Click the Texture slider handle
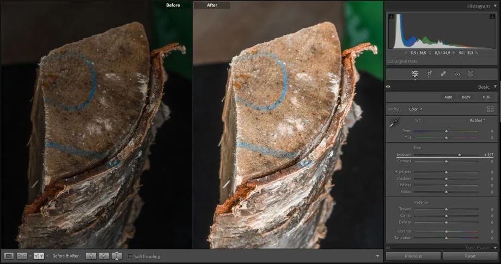The height and width of the screenshot is (264, 501). (x=447, y=209)
